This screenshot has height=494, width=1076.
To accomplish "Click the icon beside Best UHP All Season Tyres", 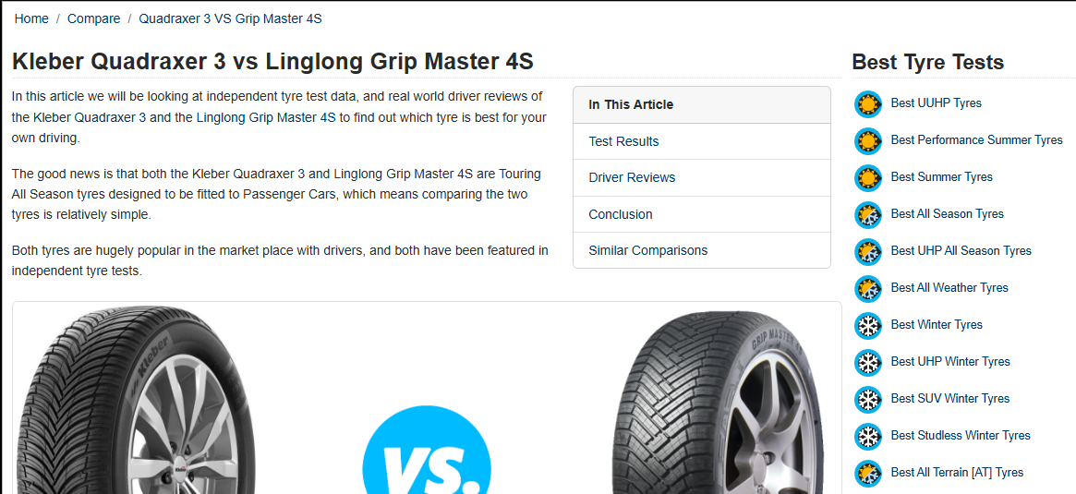I will (x=868, y=252).
